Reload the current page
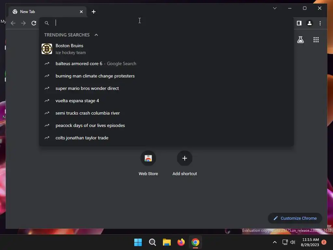This screenshot has height=250, width=333. click(x=34, y=23)
